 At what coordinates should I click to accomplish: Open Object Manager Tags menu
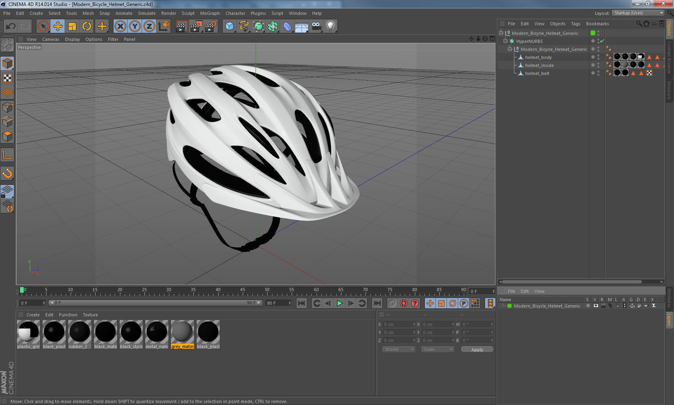click(576, 24)
